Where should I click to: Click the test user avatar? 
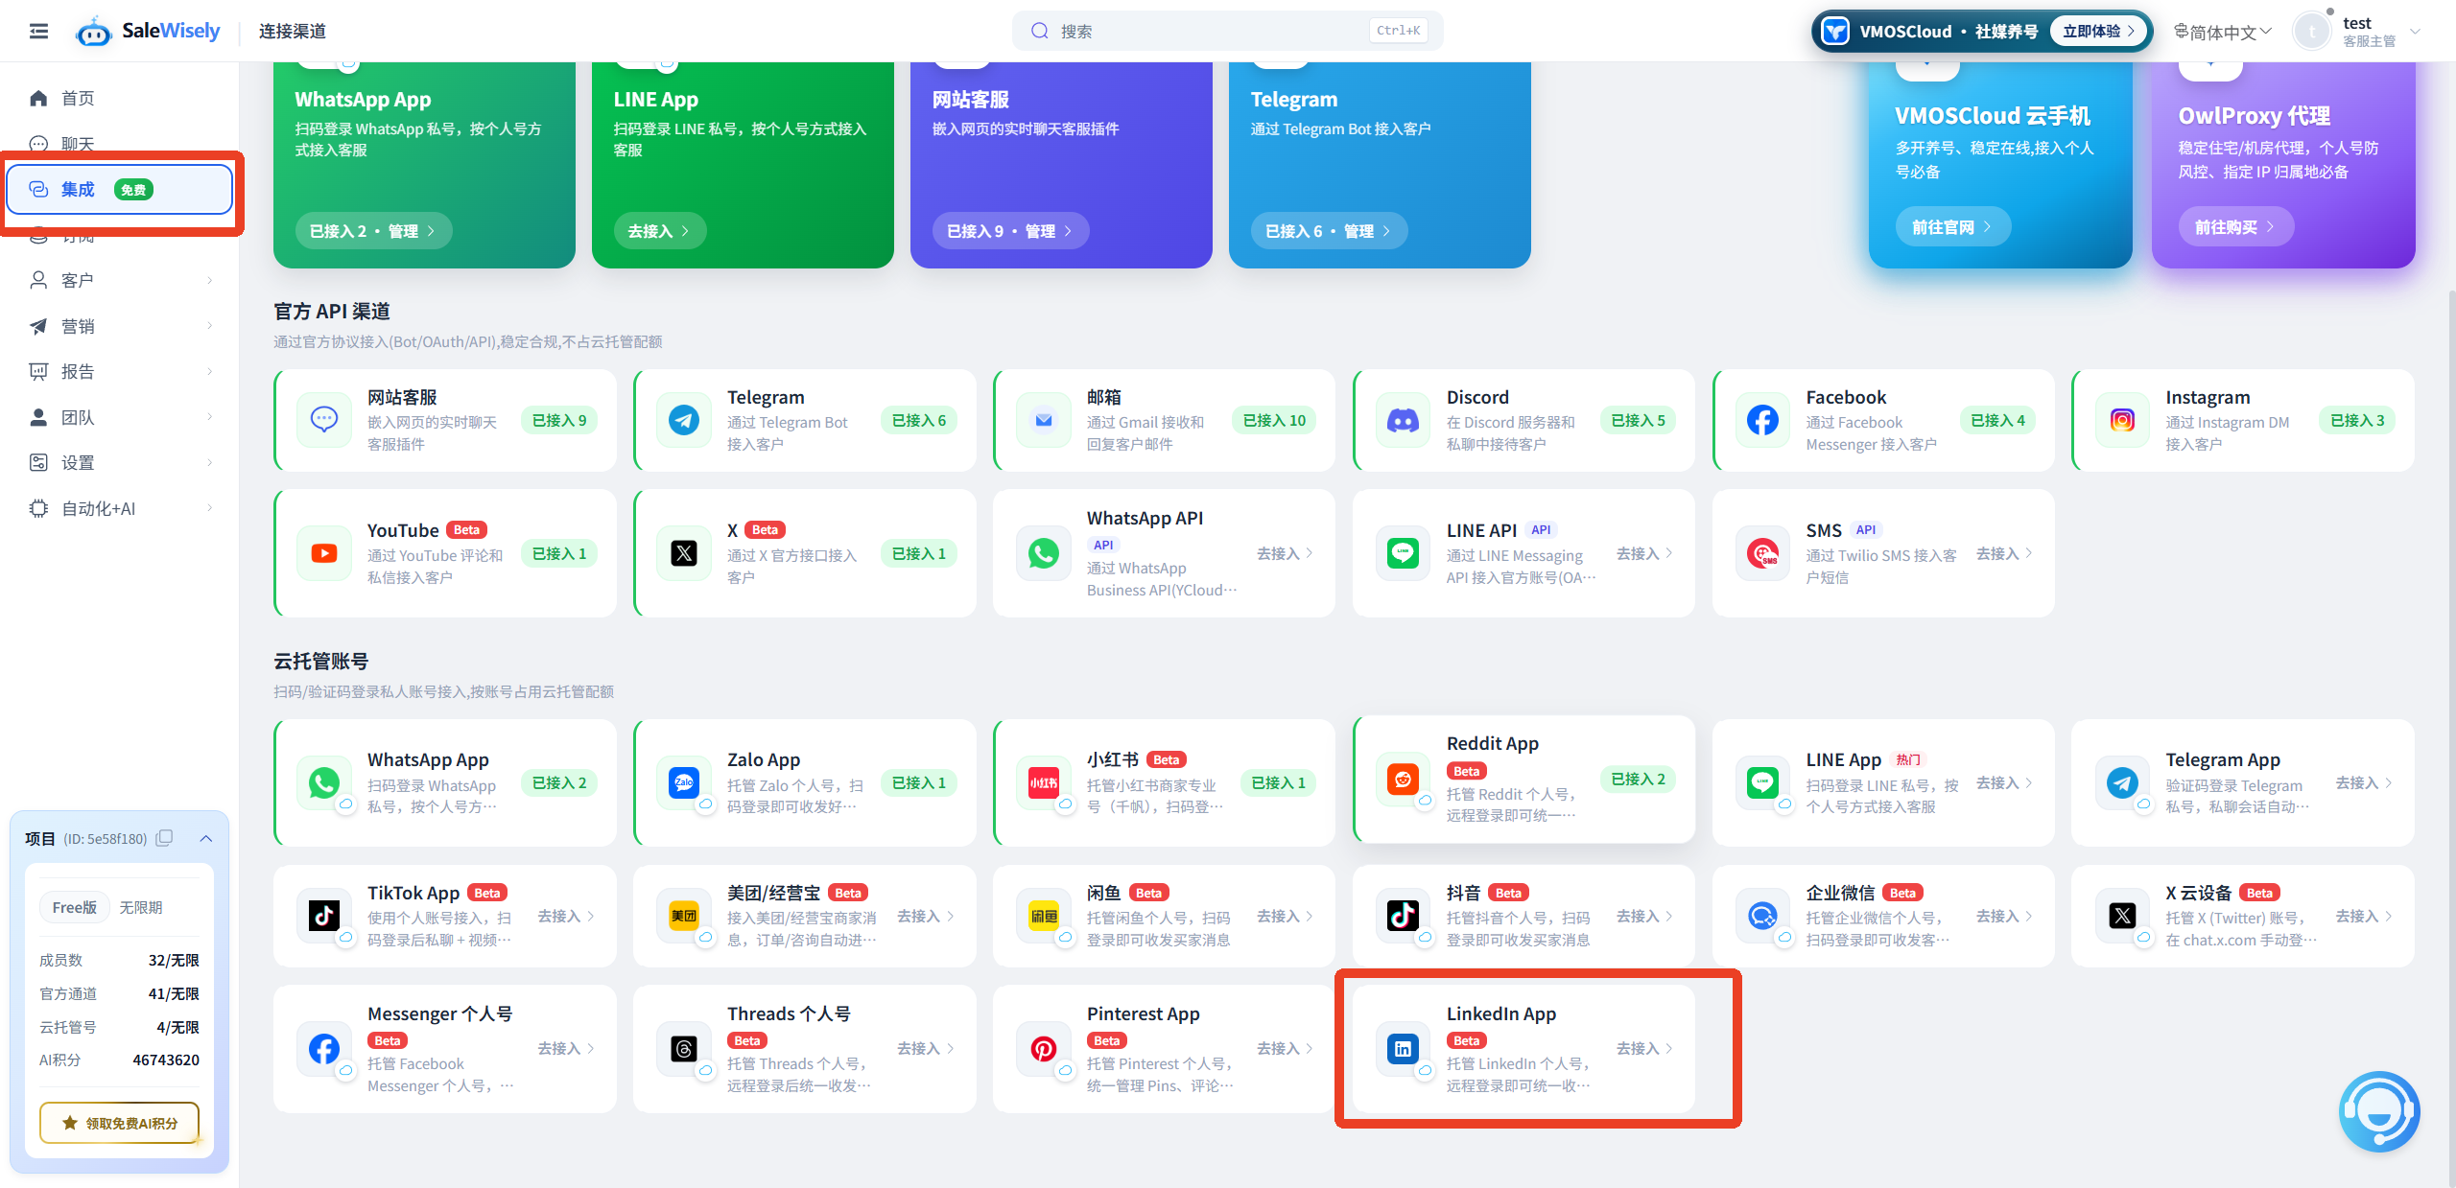[2311, 32]
